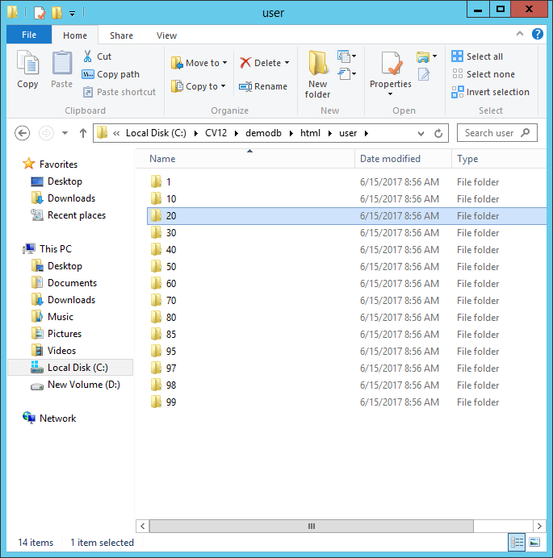The height and width of the screenshot is (558, 553).
Task: Minimize the ribbon with the chevron
Action: pos(520,34)
